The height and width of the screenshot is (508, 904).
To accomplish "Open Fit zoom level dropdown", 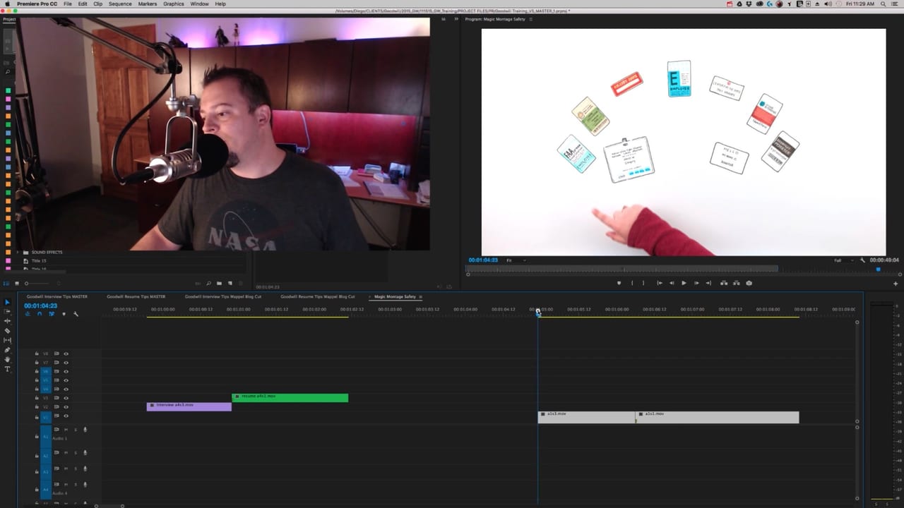I will 516,260.
